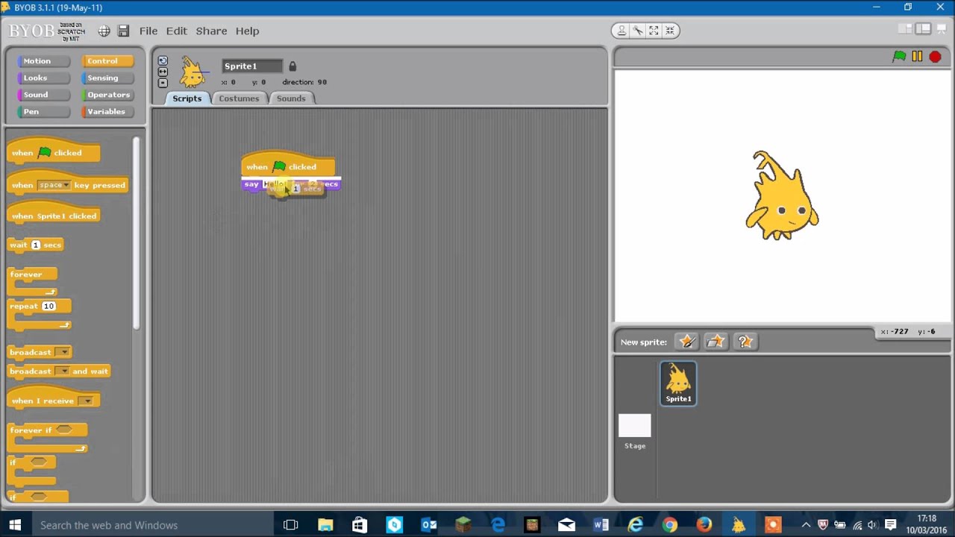The height and width of the screenshot is (537, 955).
Task: Click the globe language icon
Action: pos(104,31)
